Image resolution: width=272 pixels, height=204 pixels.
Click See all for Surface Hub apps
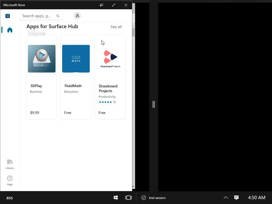tap(116, 27)
